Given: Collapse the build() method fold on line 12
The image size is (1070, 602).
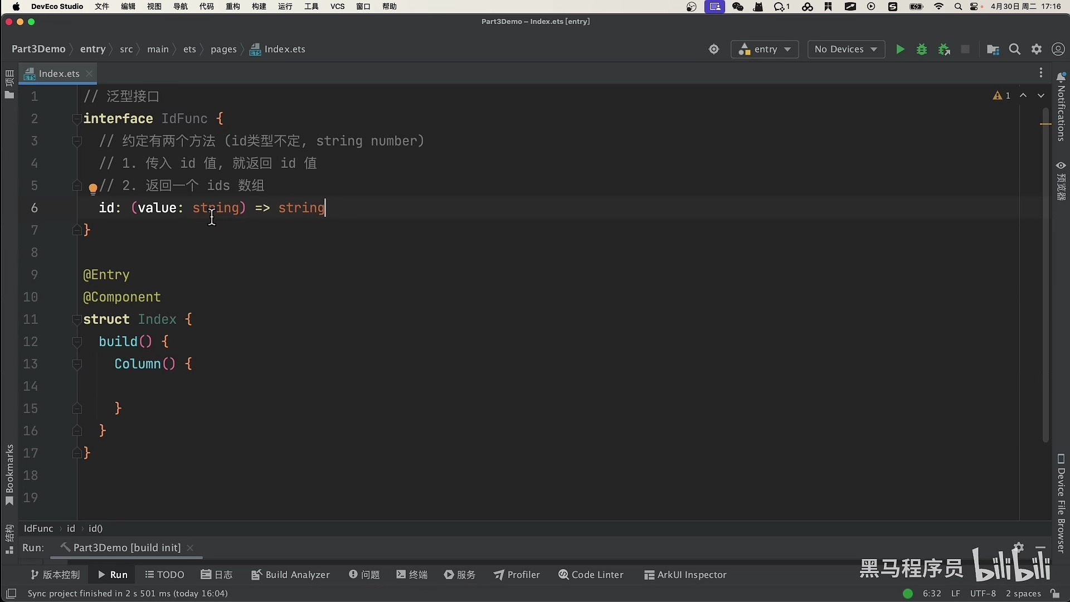Looking at the screenshot, I should [77, 342].
